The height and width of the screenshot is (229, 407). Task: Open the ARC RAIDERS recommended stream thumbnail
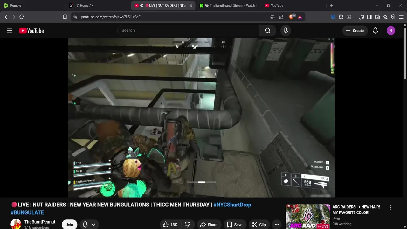tap(308, 217)
